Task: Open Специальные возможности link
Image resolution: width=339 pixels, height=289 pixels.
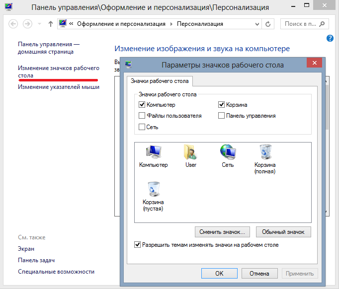Action: point(56,272)
